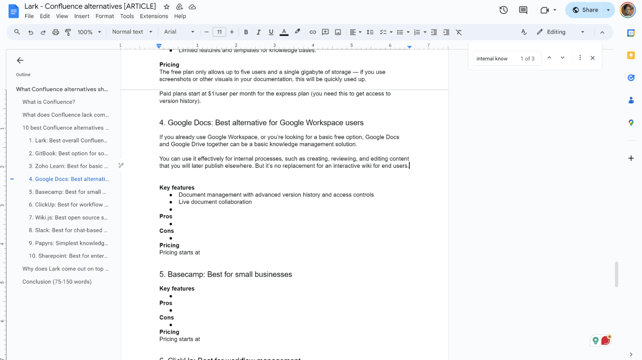
Task: Print the document
Action: tap(56, 32)
